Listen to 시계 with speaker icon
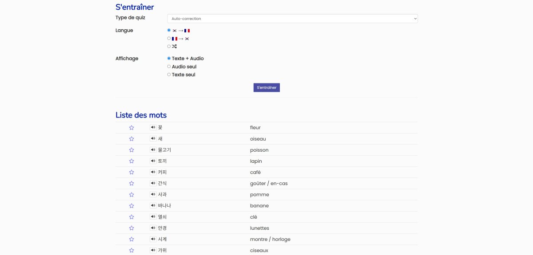Image resolution: width=533 pixels, height=255 pixels. tap(153, 239)
